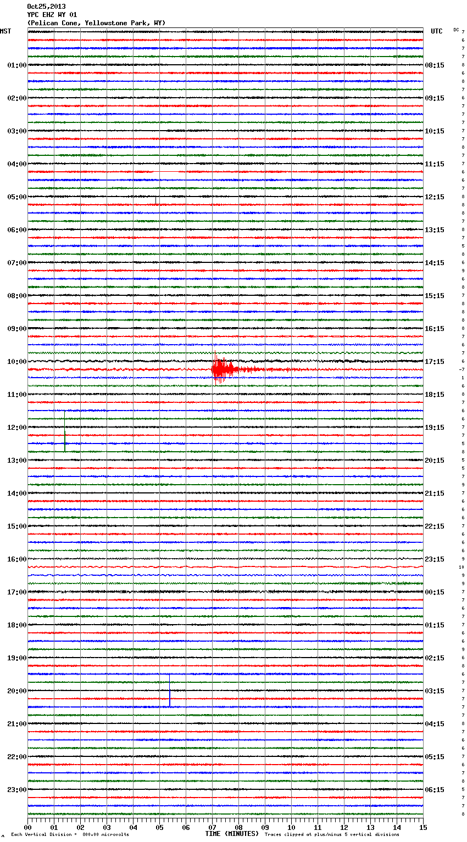Select the 00:15 UTC time label
The height and width of the screenshot is (842, 467).
coord(435,592)
